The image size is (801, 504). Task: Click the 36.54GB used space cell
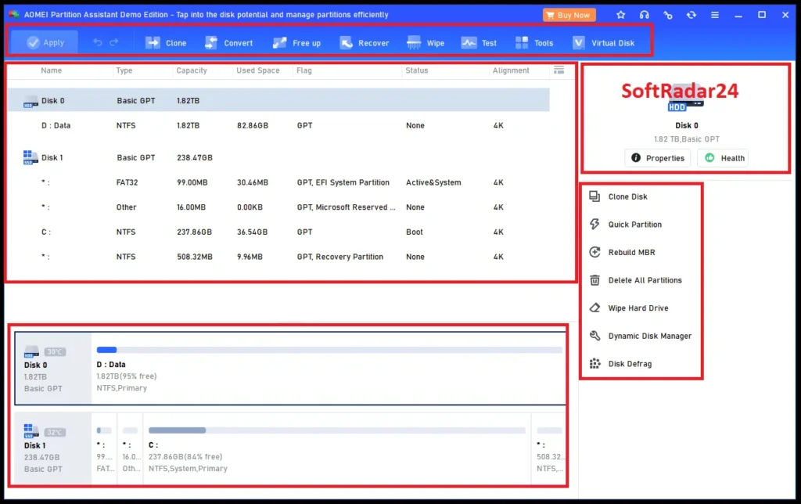(253, 232)
